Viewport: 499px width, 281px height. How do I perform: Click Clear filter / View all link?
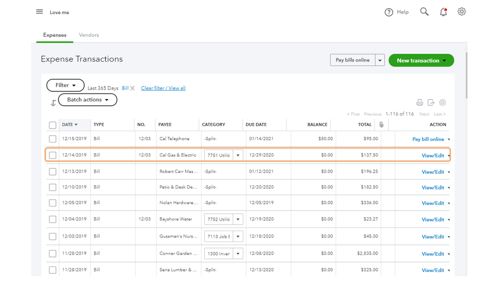click(163, 88)
